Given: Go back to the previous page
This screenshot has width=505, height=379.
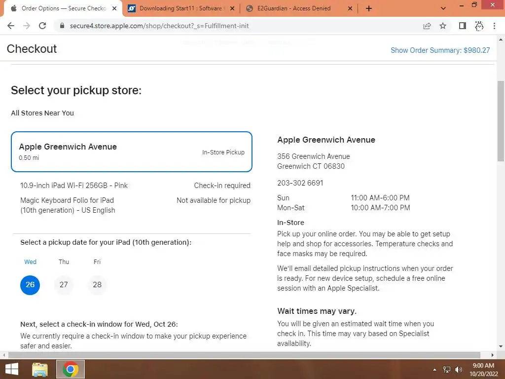Looking at the screenshot, I should point(11,26).
